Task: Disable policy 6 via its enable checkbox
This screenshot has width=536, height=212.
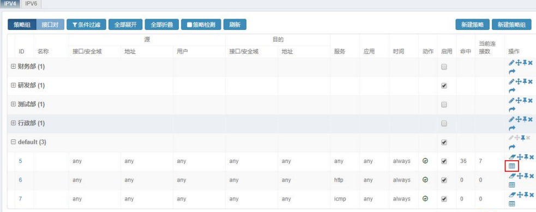Action: point(444,180)
